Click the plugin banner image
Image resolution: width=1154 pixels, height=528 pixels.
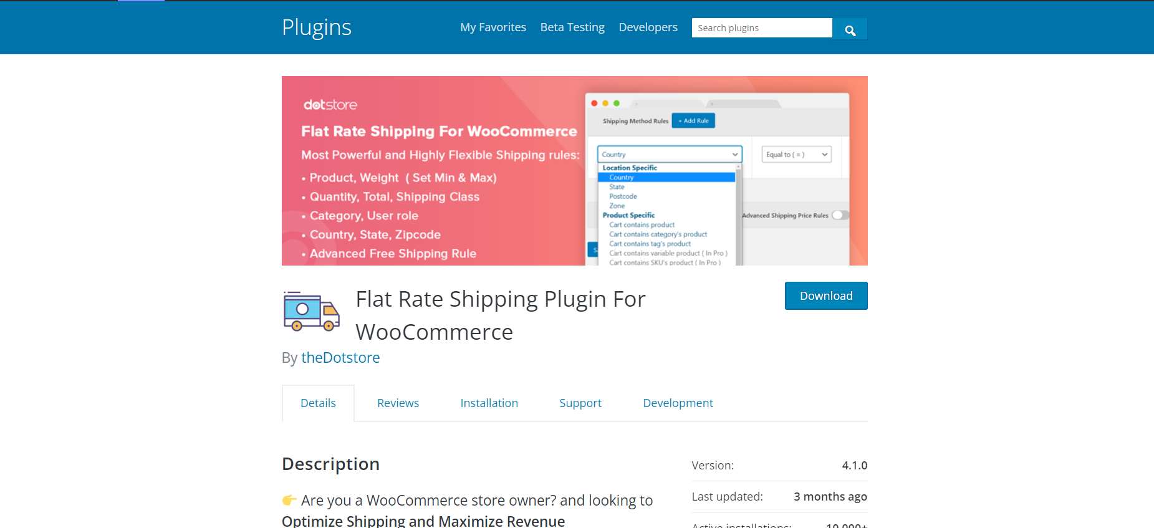575,171
